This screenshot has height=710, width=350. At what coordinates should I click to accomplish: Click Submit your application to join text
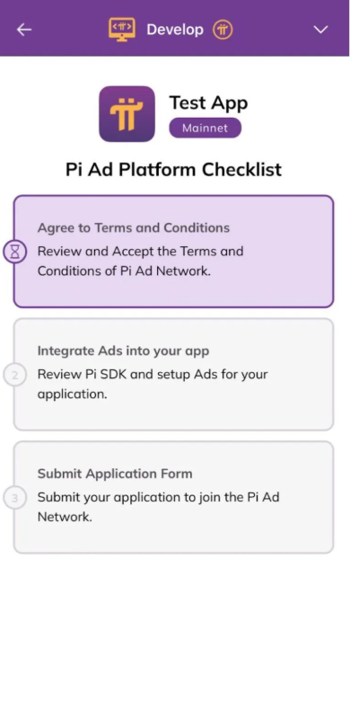[x=158, y=507]
